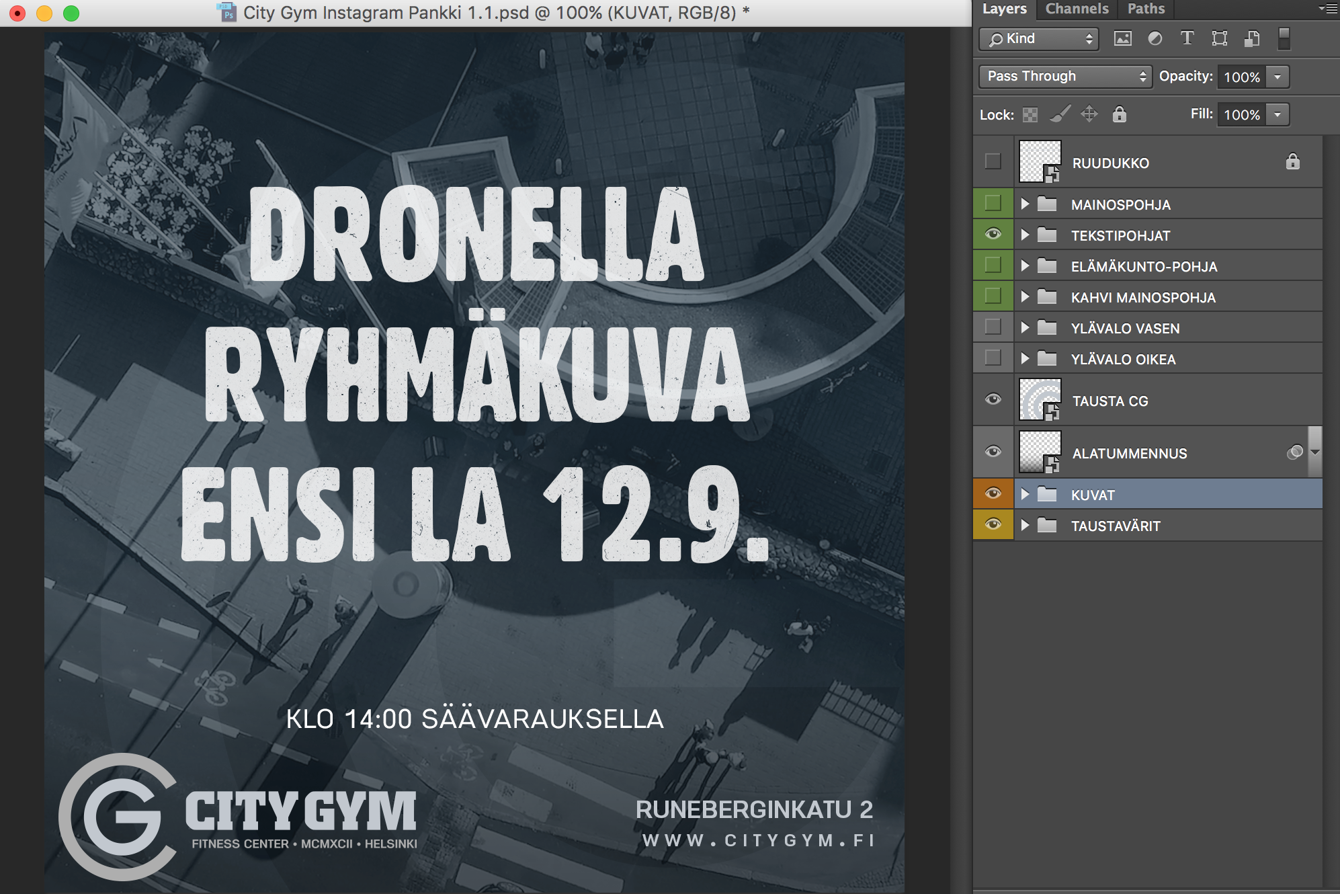
Task: Lock position move icon
Action: click(1089, 114)
